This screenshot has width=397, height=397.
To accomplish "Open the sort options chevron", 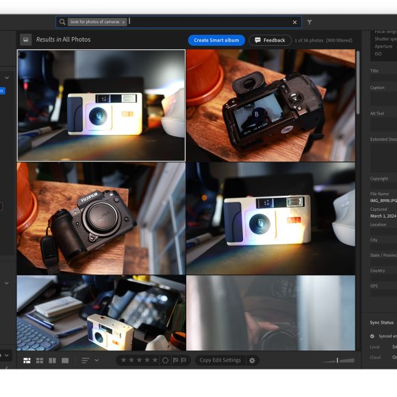I will tap(97, 360).
